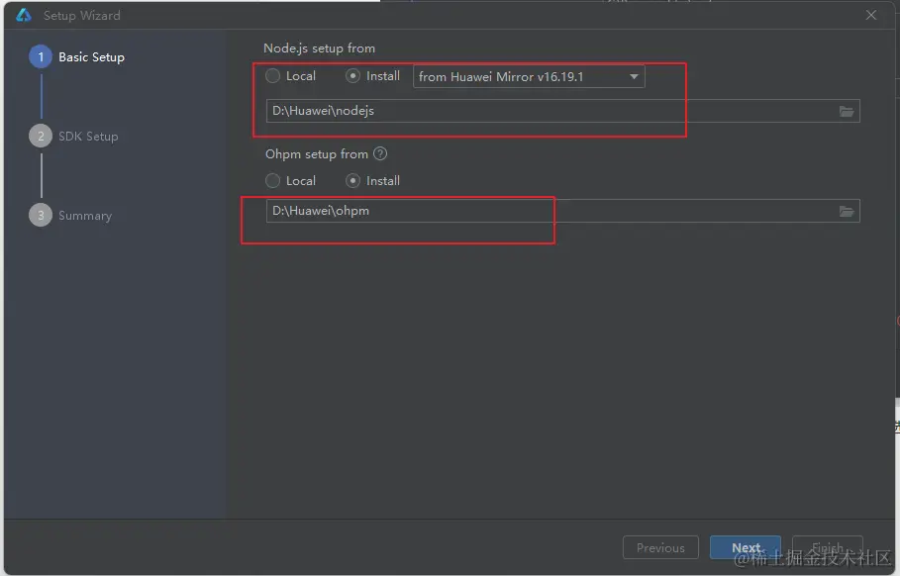The image size is (900, 576).
Task: Go to Basic Setup step
Action: coord(77,56)
